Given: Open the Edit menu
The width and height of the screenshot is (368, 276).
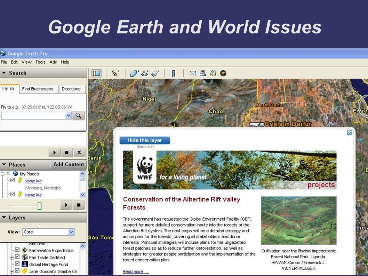Looking at the screenshot, I should pos(14,62).
